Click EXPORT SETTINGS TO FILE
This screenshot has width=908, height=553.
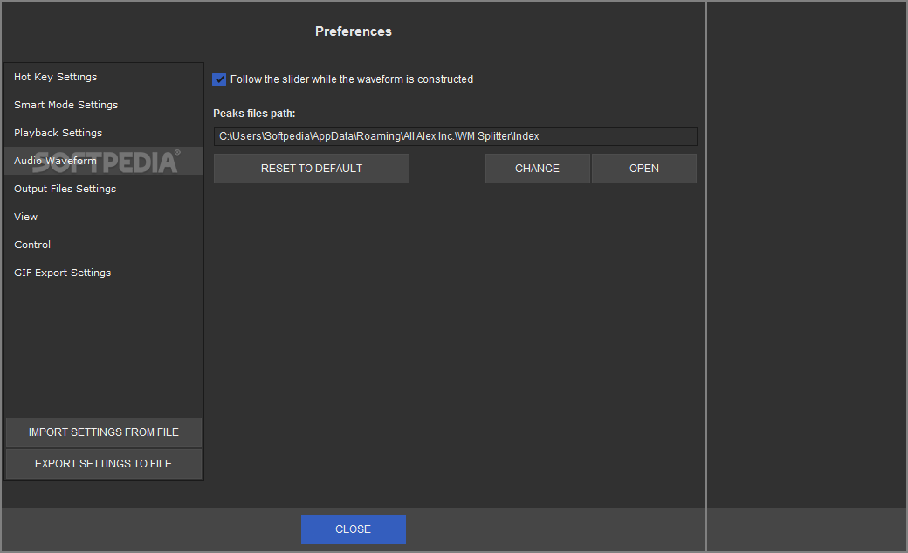pos(104,464)
